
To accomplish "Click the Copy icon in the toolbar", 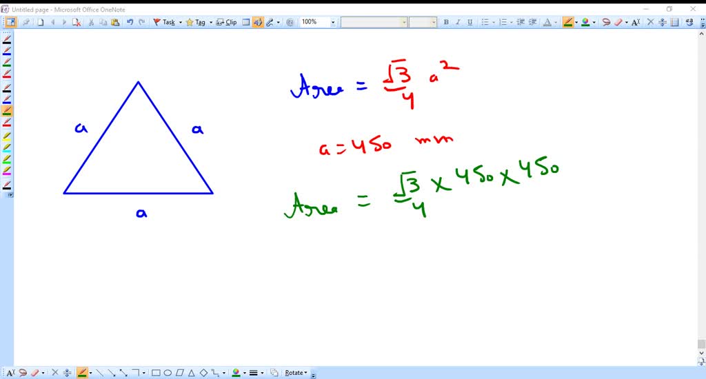I will point(103,22).
